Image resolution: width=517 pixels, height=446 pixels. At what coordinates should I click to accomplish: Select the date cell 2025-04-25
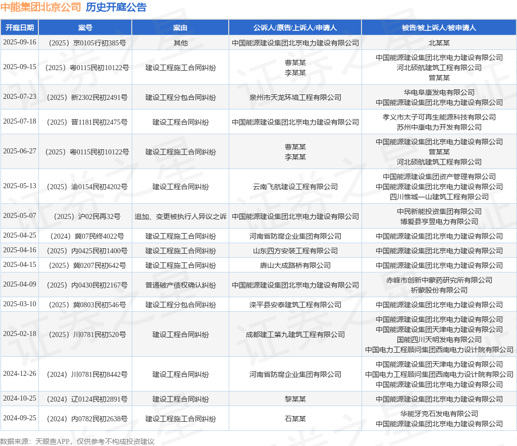(20, 235)
